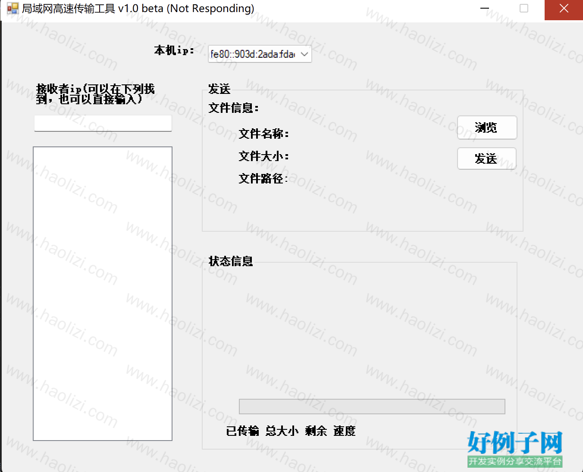
Task: Maximize the transfer tool window
Action: [524, 9]
